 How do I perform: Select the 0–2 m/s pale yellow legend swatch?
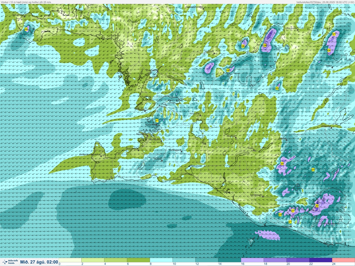coord(70,260)
